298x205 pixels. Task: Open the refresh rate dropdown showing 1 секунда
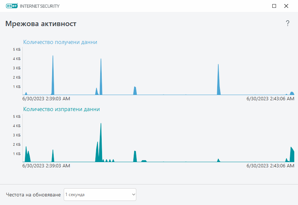(x=100, y=195)
